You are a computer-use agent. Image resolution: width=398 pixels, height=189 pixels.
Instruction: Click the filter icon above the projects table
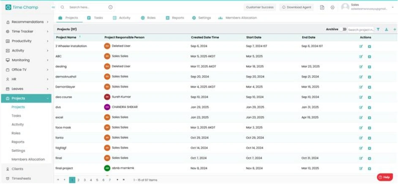pos(378,30)
